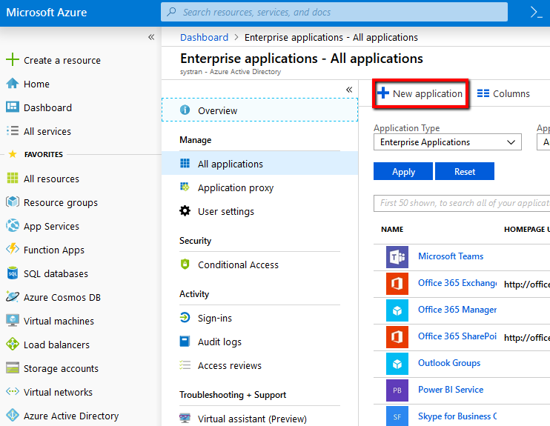Click the Microsoft Azure portal title

click(x=46, y=13)
